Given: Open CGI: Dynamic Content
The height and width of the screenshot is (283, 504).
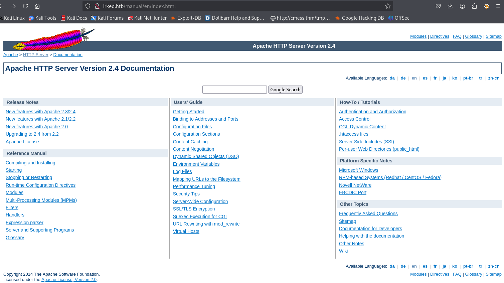Looking at the screenshot, I should 362,127.
